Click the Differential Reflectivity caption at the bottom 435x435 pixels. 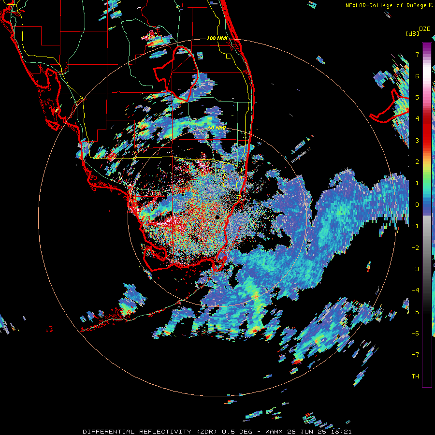pyautogui.click(x=217, y=432)
